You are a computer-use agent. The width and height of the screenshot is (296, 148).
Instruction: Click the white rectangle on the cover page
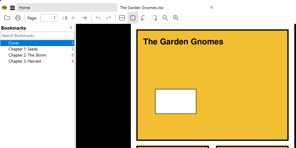[x=176, y=101]
